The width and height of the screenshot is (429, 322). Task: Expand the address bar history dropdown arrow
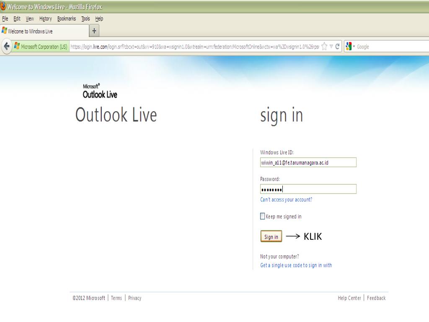coord(331,47)
